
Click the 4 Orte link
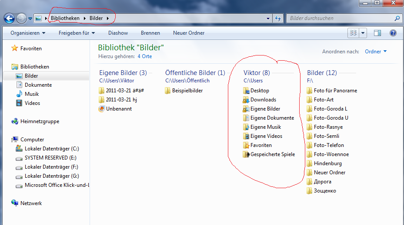[x=145, y=56]
